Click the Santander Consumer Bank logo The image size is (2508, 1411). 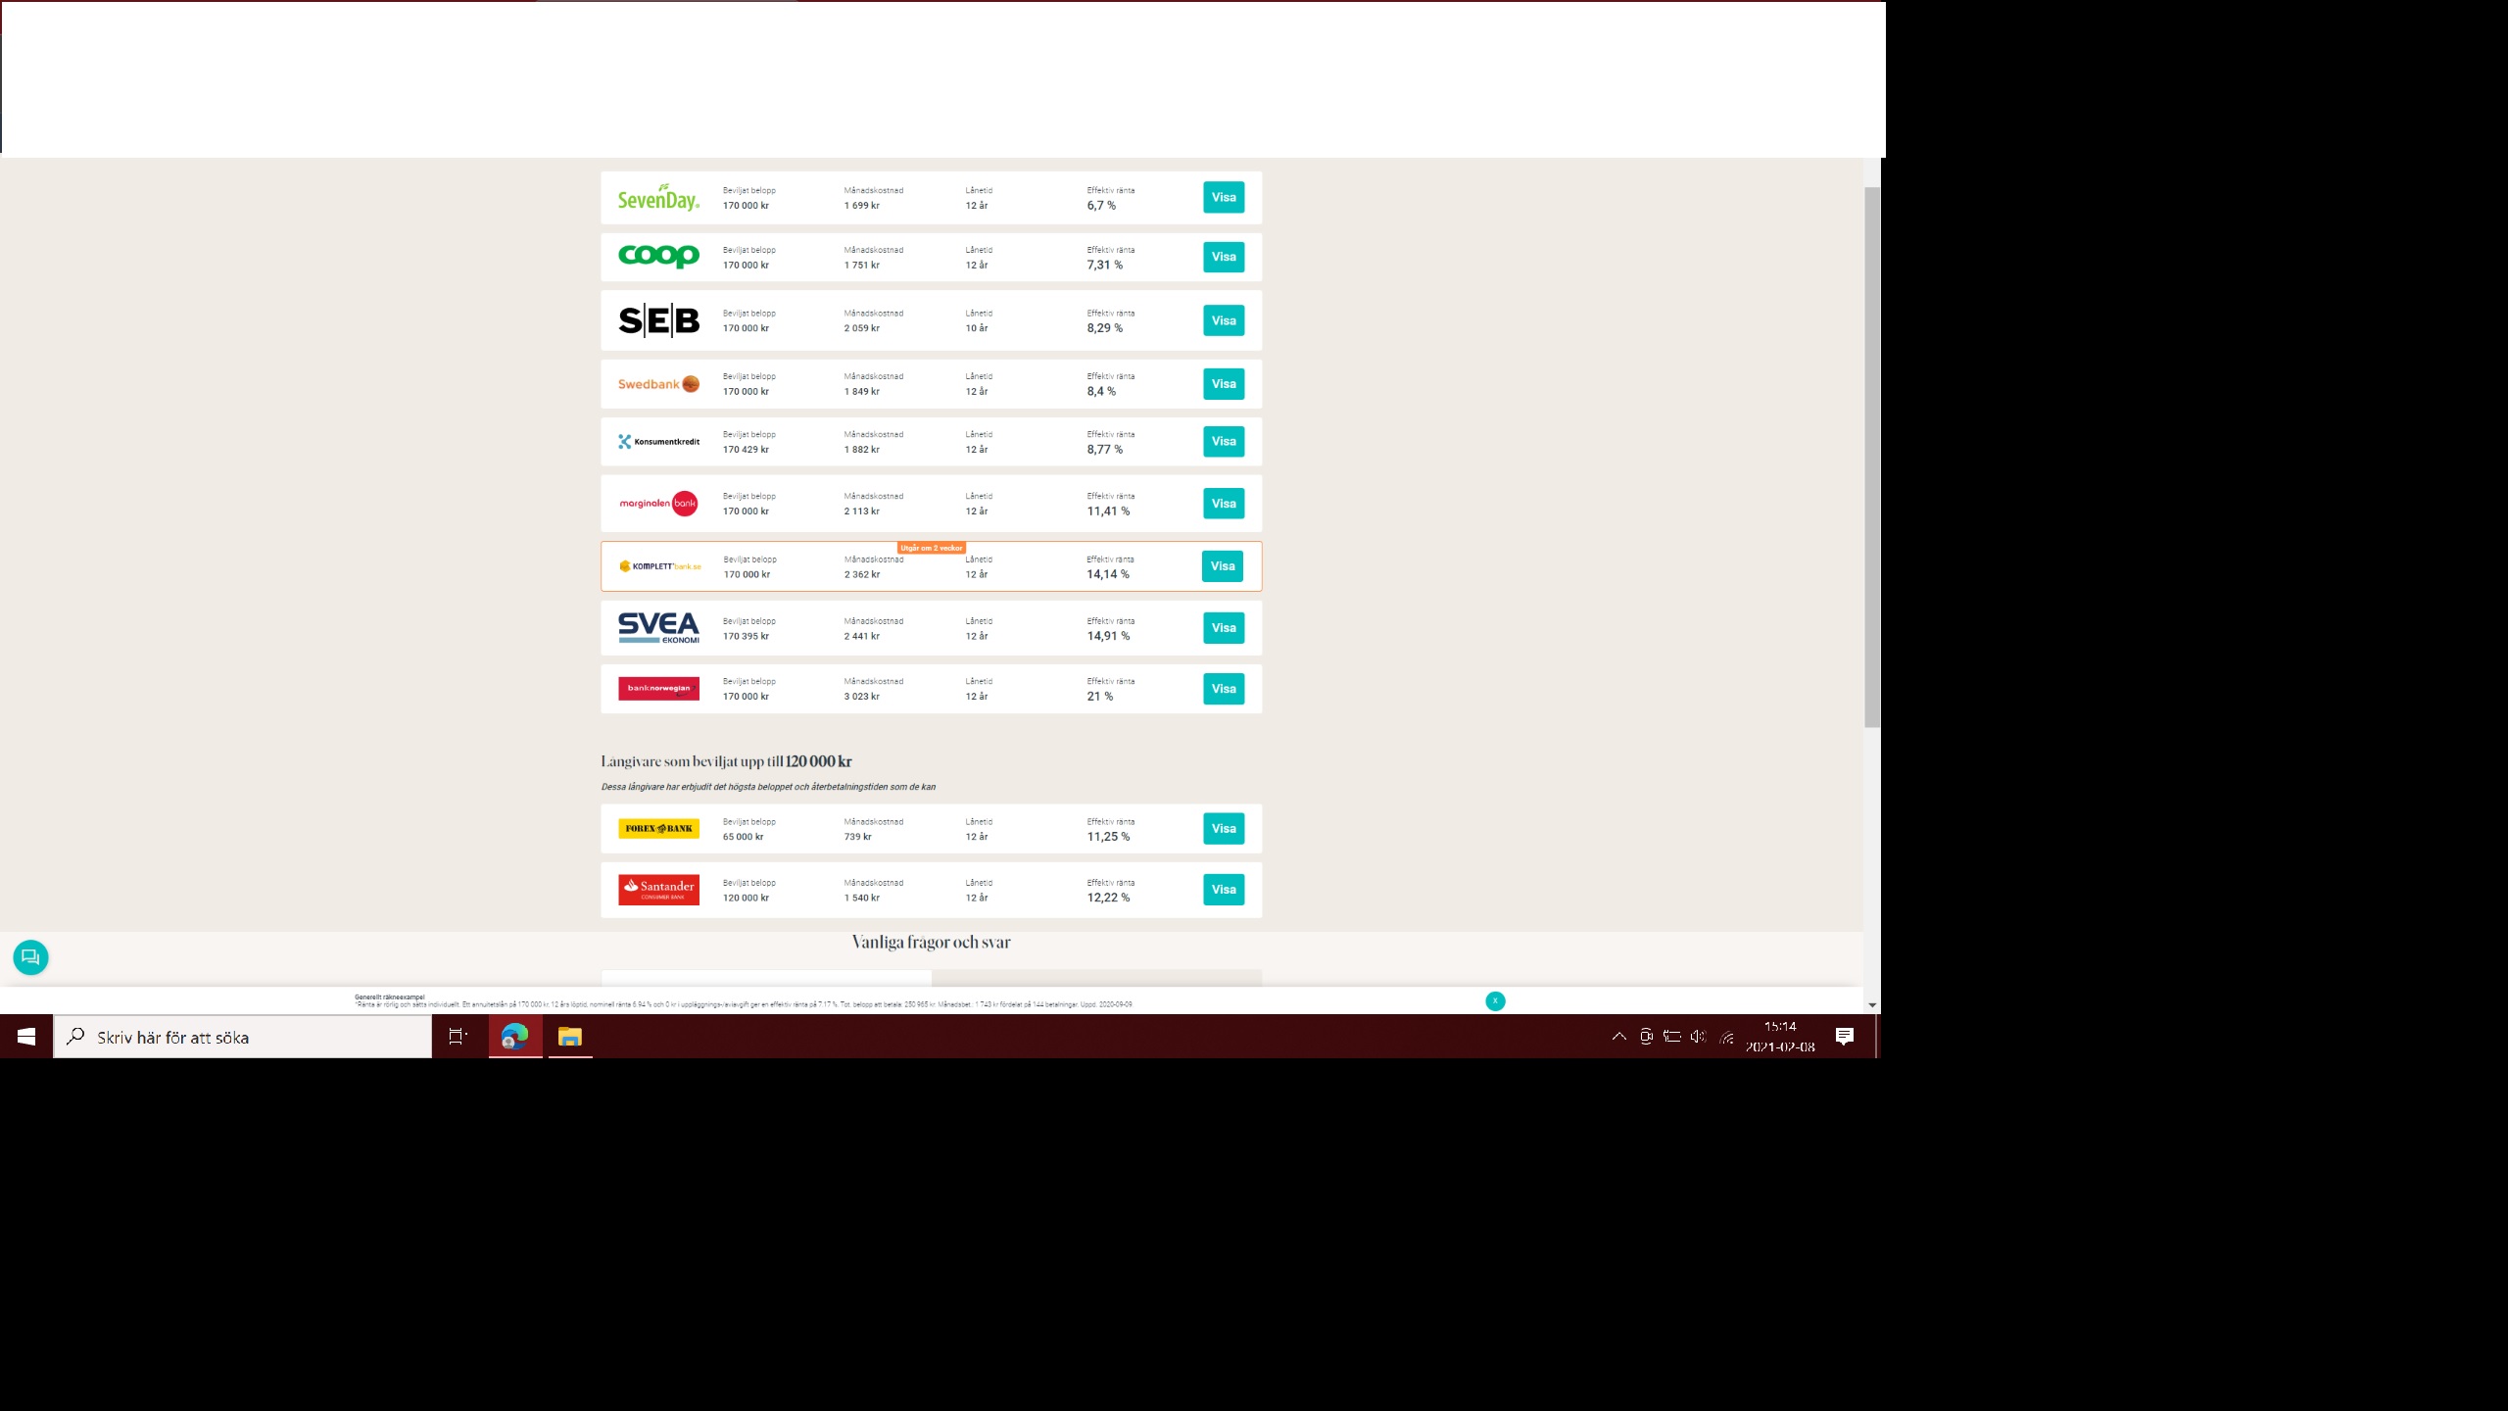point(658,890)
